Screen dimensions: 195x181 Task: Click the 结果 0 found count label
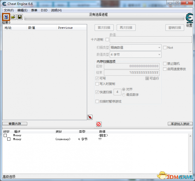click(6, 23)
